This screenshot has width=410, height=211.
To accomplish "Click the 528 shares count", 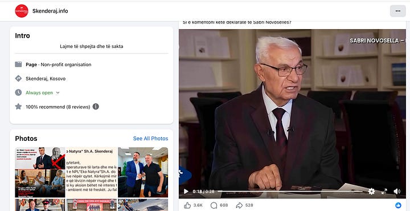I will (249, 205).
